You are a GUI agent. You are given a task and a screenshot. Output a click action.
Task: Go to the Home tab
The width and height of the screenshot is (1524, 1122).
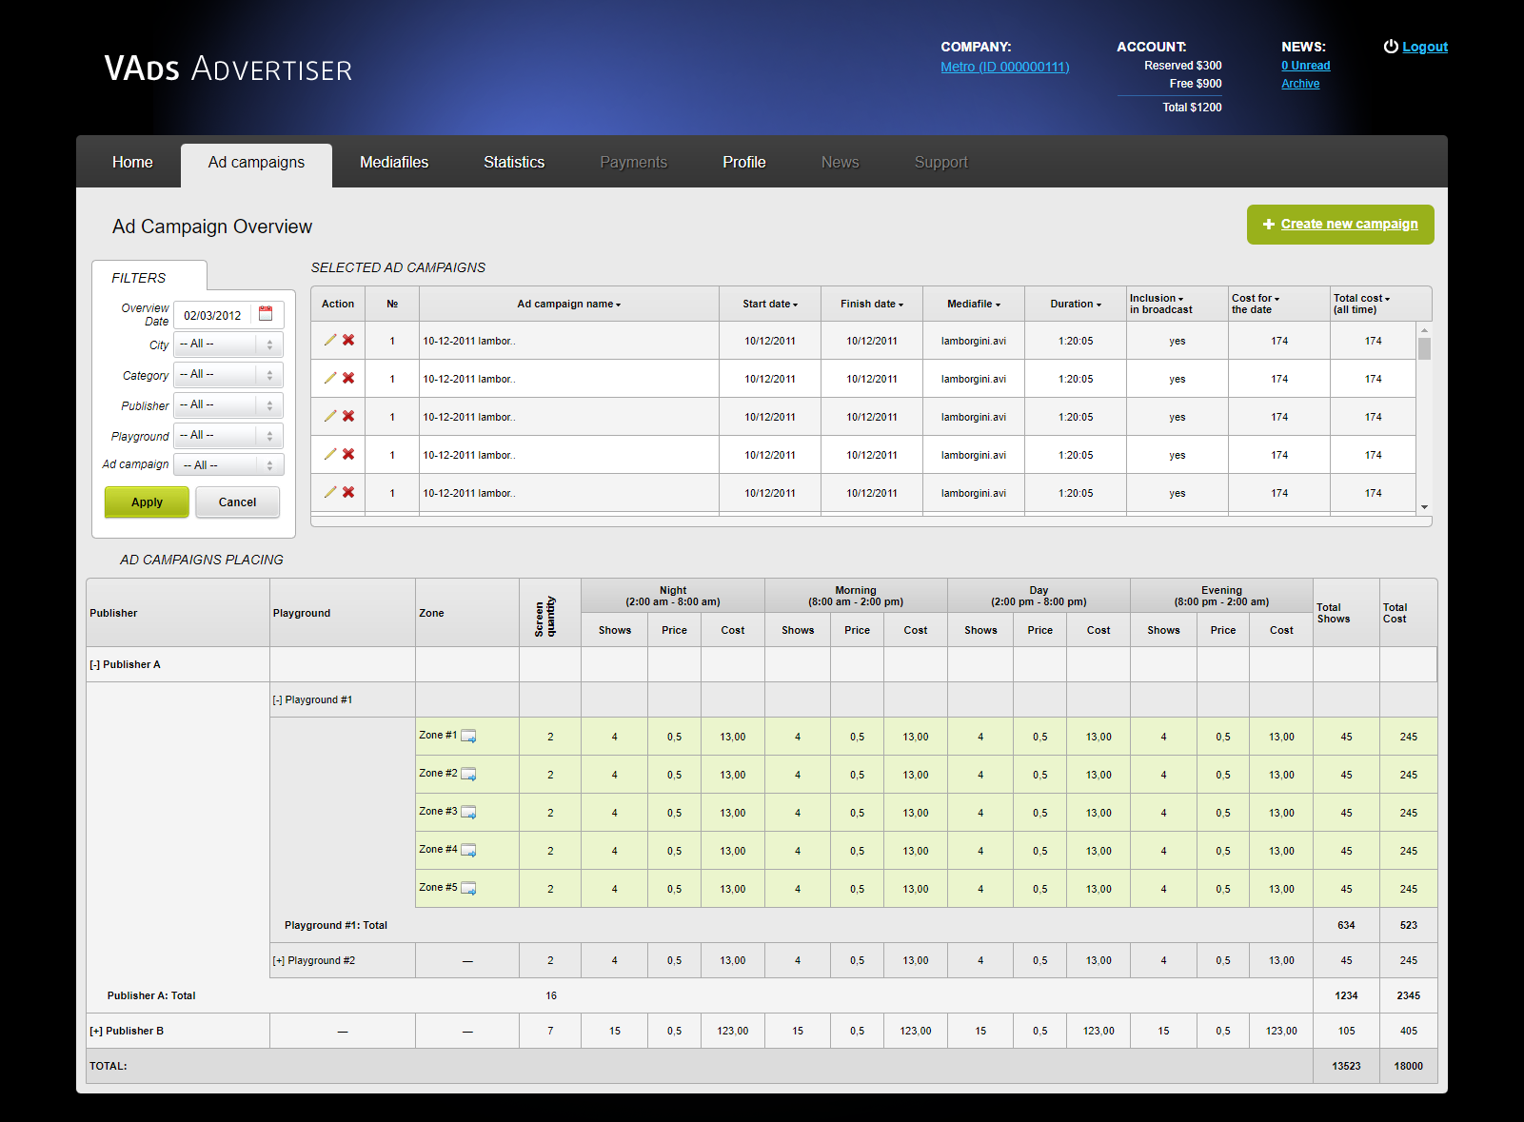pos(132,162)
